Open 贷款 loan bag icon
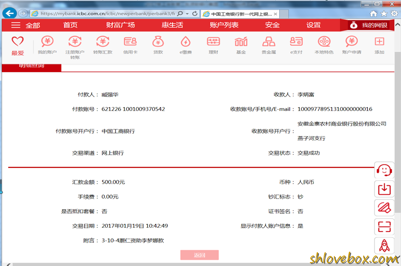 pos(158,41)
